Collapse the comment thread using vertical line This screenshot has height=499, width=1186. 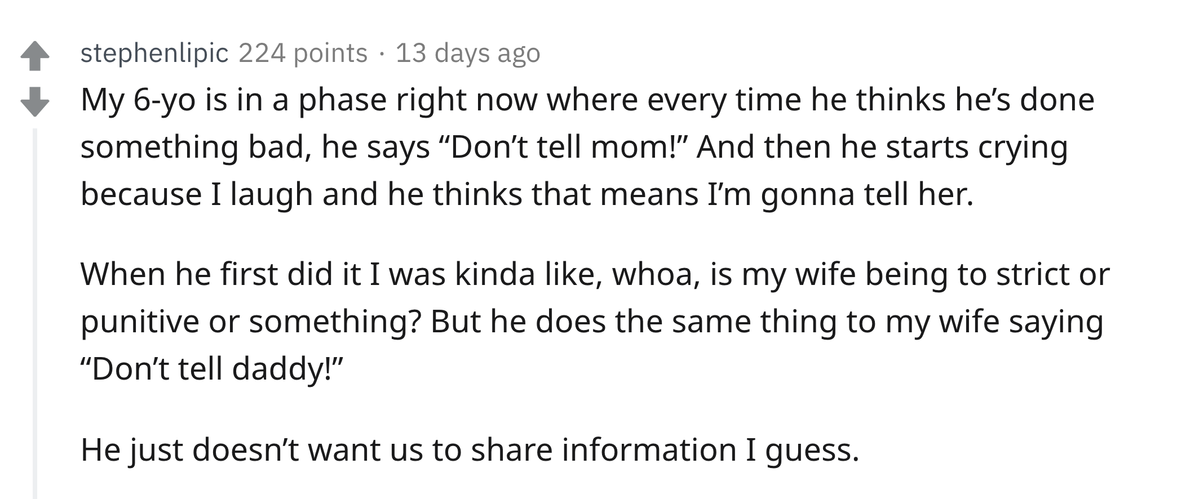pyautogui.click(x=35, y=313)
